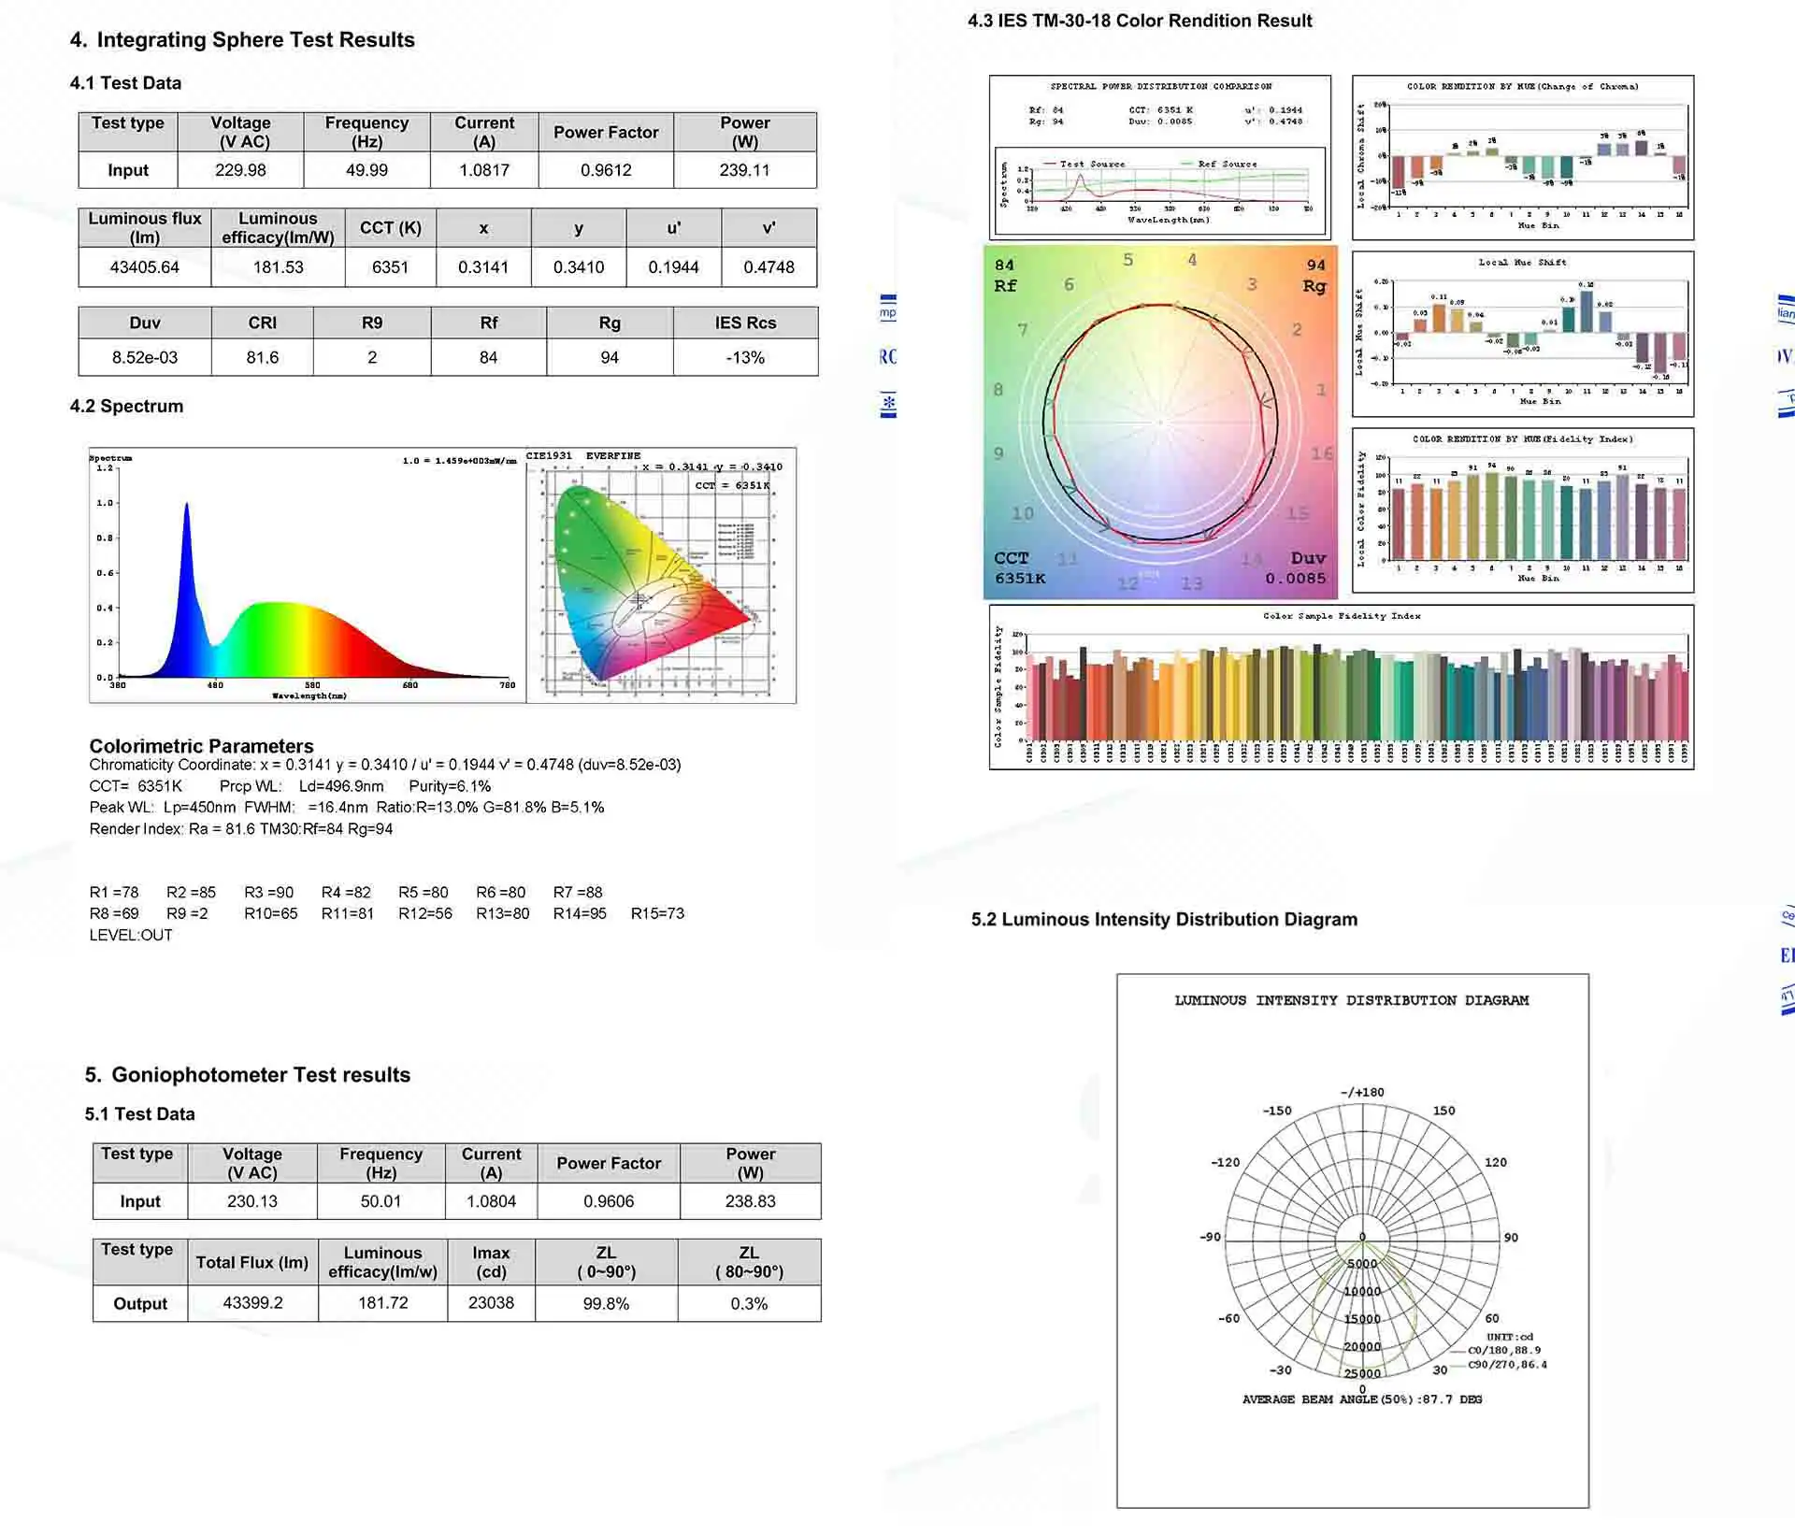Select the luminous flux value 43405.64
This screenshot has width=1795, height=1535.
[x=144, y=267]
